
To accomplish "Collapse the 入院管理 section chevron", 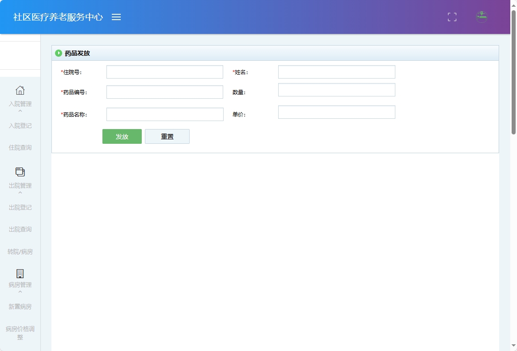I will tap(20, 110).
